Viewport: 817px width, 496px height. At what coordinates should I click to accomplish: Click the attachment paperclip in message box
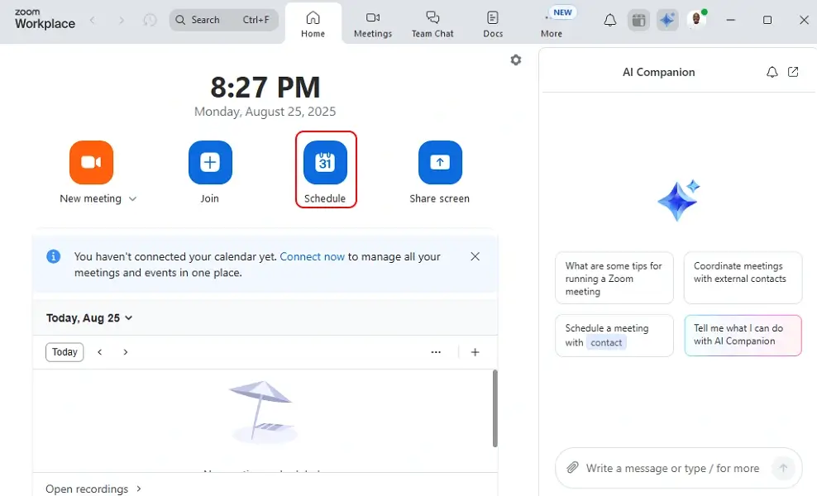(x=572, y=468)
